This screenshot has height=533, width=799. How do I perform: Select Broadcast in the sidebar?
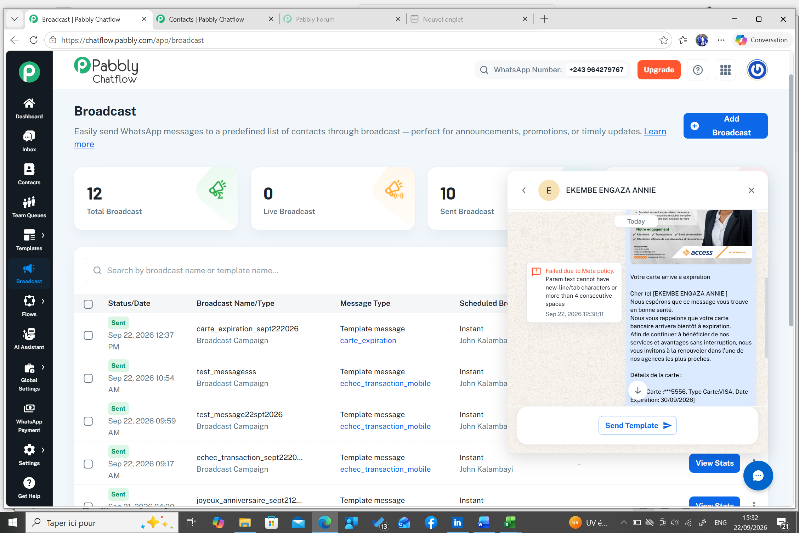click(29, 273)
